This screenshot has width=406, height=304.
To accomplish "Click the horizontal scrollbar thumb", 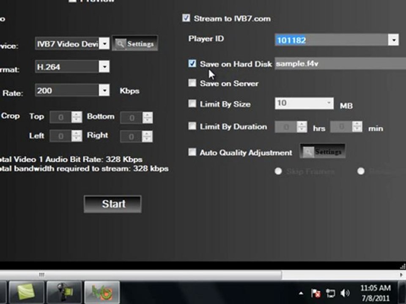I will point(140,274).
